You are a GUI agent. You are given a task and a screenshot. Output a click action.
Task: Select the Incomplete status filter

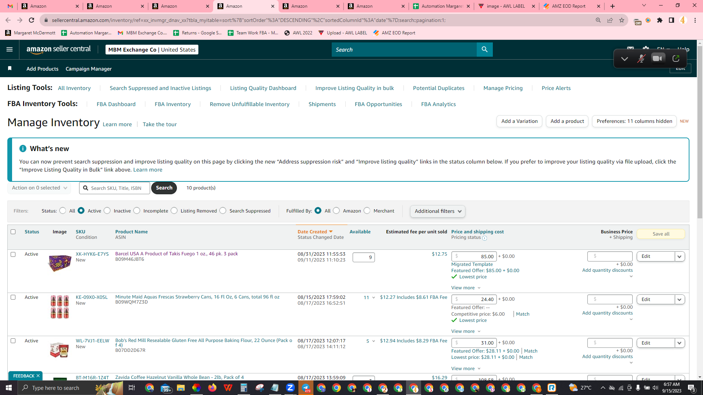coord(137,211)
